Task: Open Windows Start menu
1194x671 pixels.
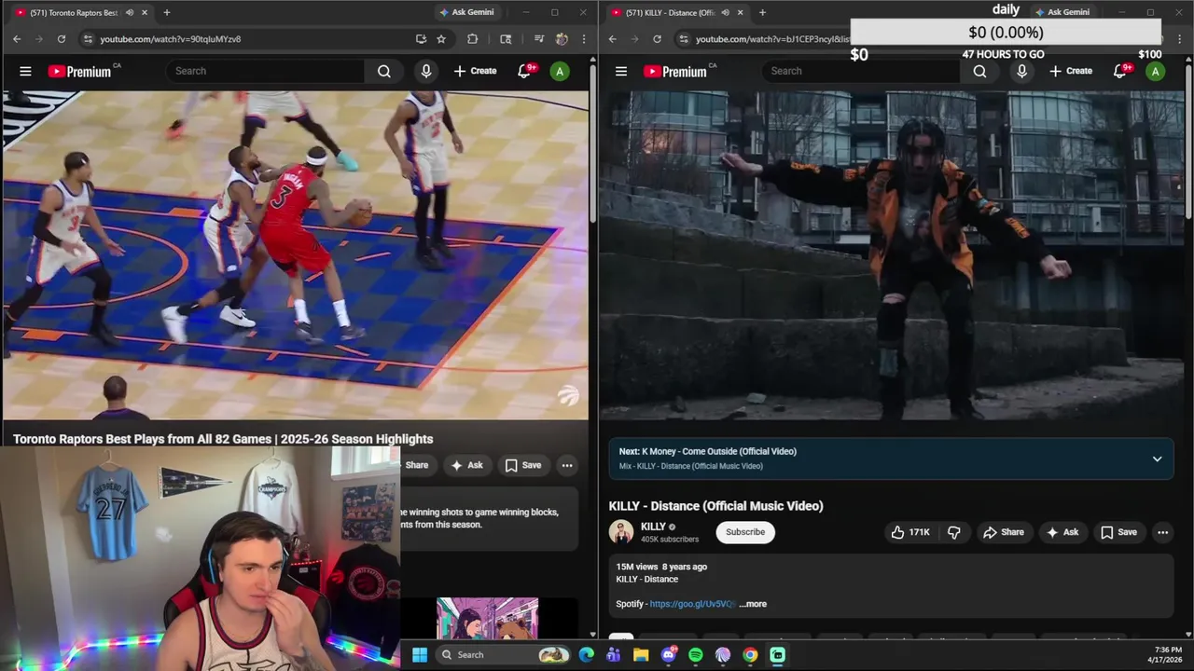Action: point(419,654)
